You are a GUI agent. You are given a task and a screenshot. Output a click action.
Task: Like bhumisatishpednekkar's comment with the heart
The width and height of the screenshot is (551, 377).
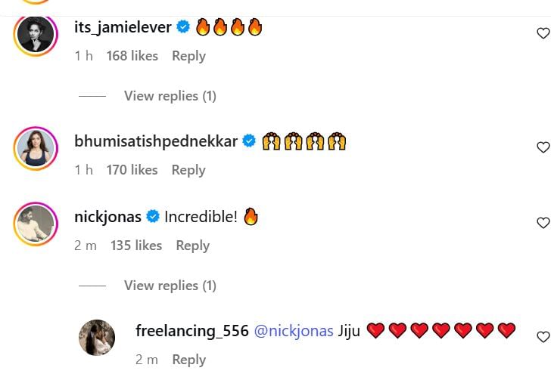[x=543, y=147]
